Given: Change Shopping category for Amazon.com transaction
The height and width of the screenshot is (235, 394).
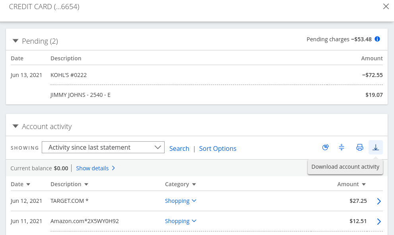Looking at the screenshot, I should [181, 221].
